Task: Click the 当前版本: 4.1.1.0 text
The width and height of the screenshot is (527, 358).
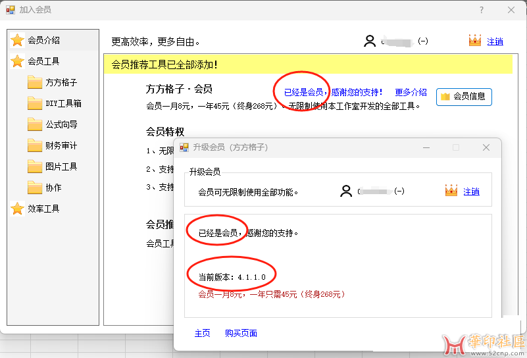Action: pyautogui.click(x=232, y=277)
